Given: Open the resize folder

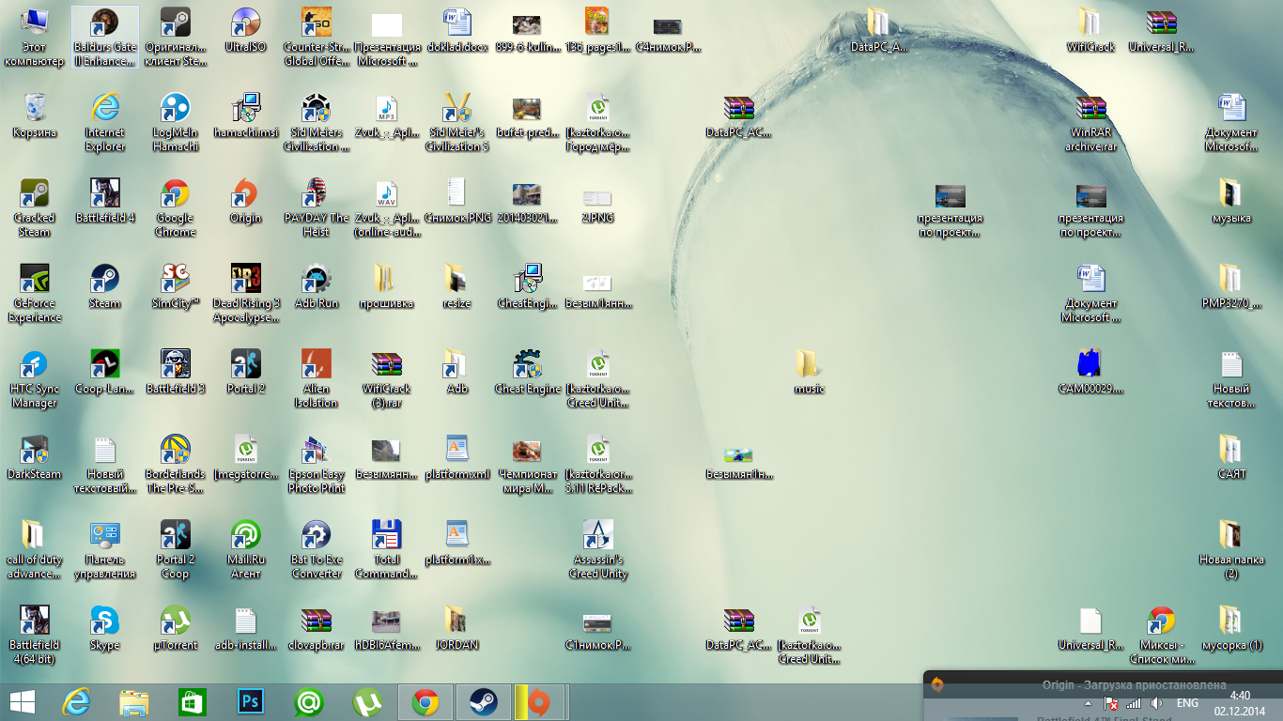Looking at the screenshot, I should pos(457,286).
